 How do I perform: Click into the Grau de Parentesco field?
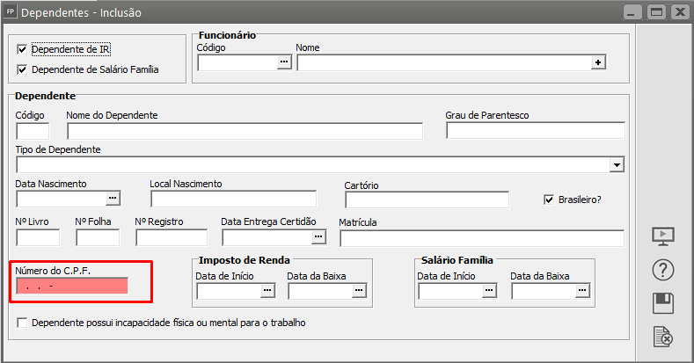(535, 131)
